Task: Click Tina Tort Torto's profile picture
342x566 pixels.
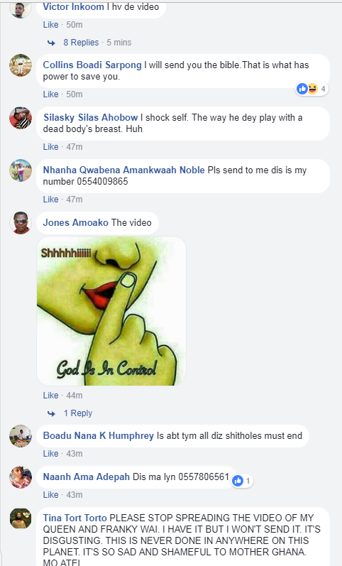Action: (x=20, y=518)
